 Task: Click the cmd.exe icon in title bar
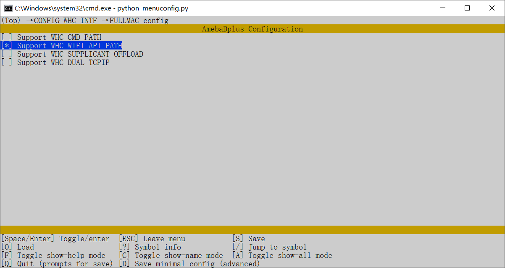[x=8, y=8]
